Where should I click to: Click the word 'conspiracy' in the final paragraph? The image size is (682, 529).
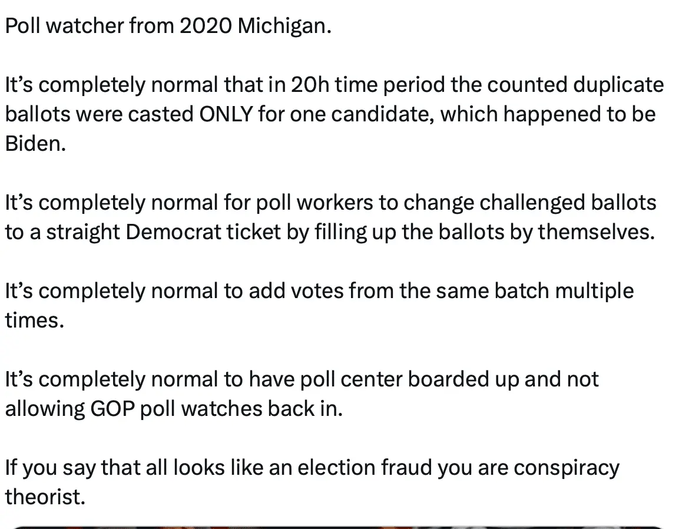566,468
